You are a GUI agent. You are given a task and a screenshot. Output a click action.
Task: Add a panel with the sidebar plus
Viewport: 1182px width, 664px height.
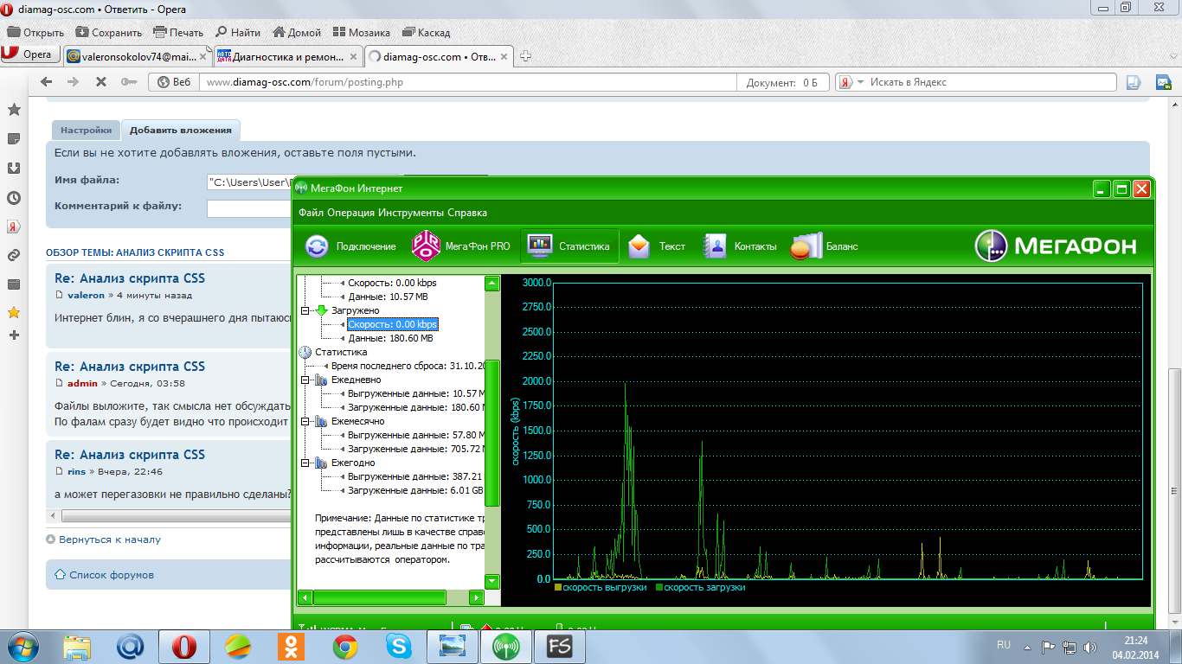pos(14,335)
